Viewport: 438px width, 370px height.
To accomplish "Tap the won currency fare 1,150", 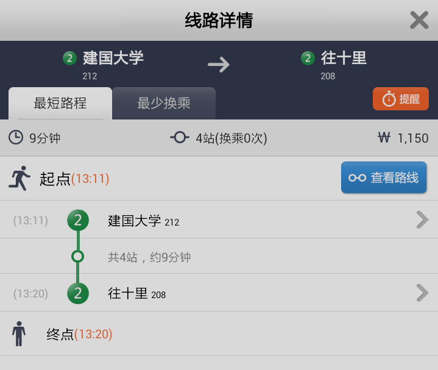I will coord(403,138).
